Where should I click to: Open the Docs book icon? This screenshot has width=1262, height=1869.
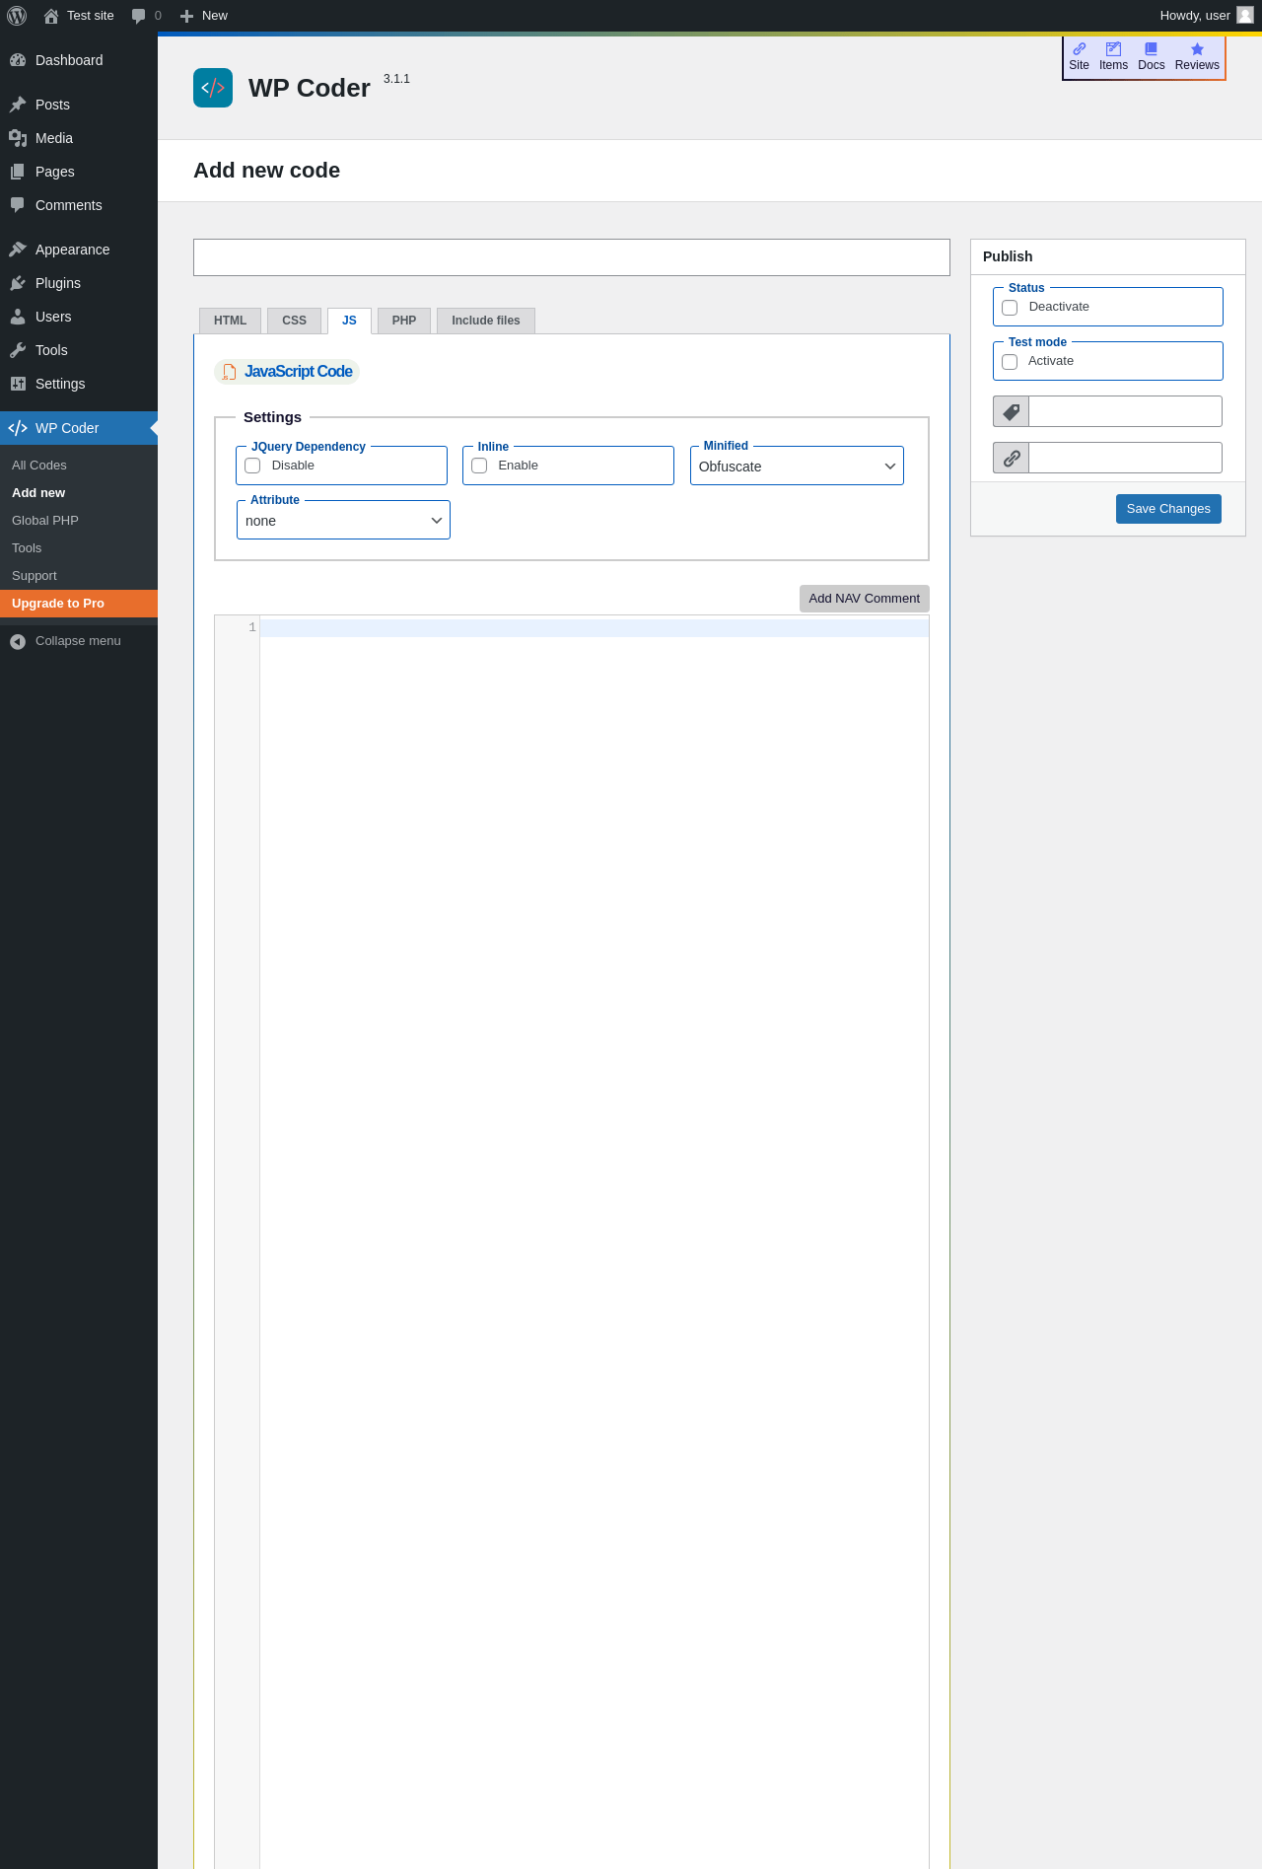click(1151, 49)
